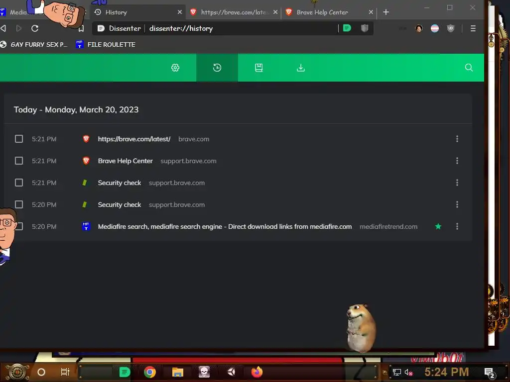Open more options for 5:21 PM Security check

pyautogui.click(x=457, y=183)
